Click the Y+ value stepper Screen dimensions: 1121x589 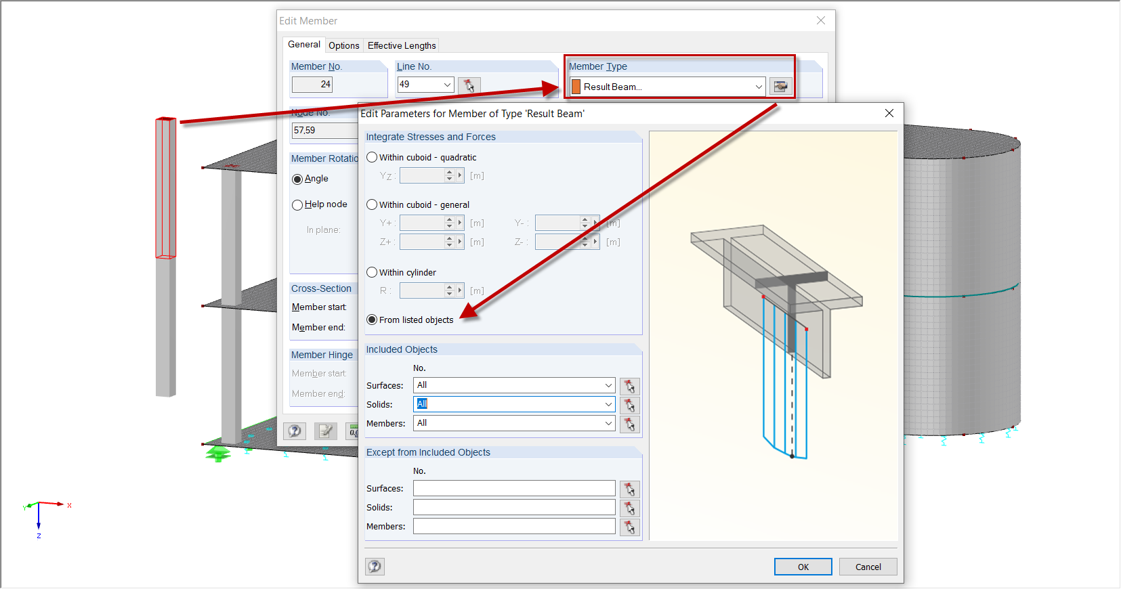pos(449,223)
